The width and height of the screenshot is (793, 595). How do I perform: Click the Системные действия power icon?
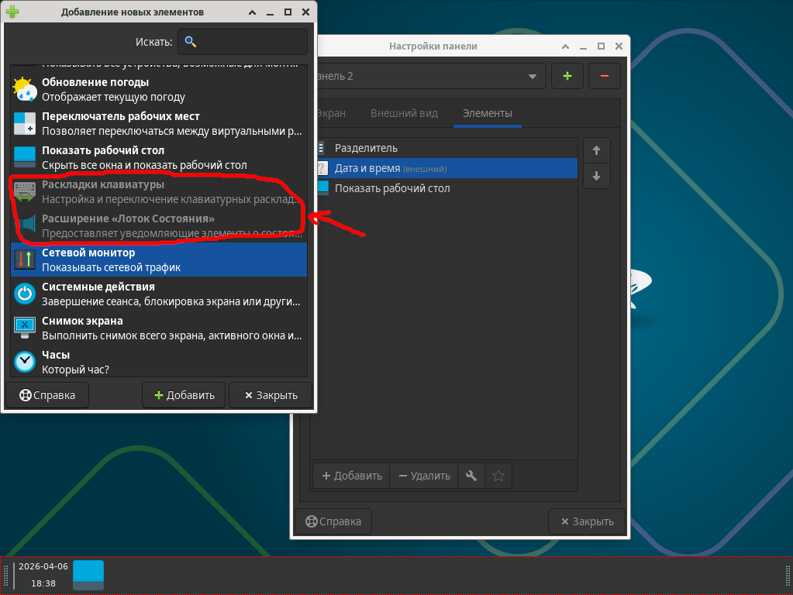(24, 294)
